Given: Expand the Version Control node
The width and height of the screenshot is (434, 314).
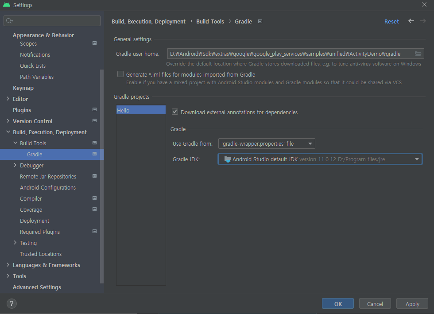Looking at the screenshot, I should coord(8,121).
